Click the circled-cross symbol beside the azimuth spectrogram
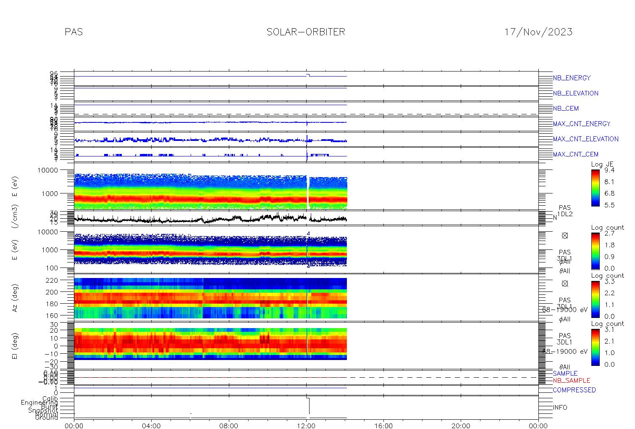635x429 pixels. [x=565, y=283]
